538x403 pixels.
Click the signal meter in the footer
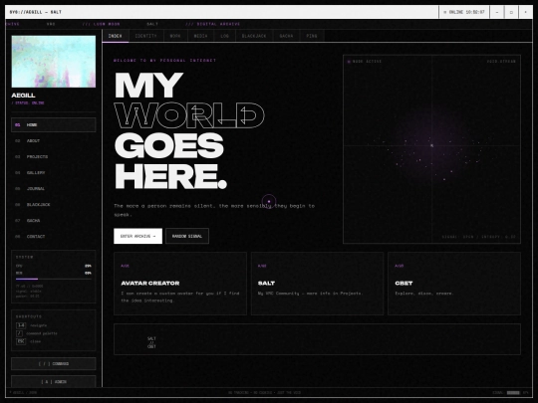pos(513,393)
